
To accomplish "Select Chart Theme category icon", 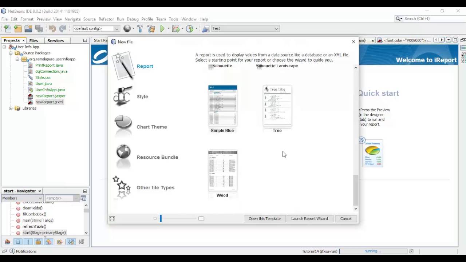I will point(123,126).
